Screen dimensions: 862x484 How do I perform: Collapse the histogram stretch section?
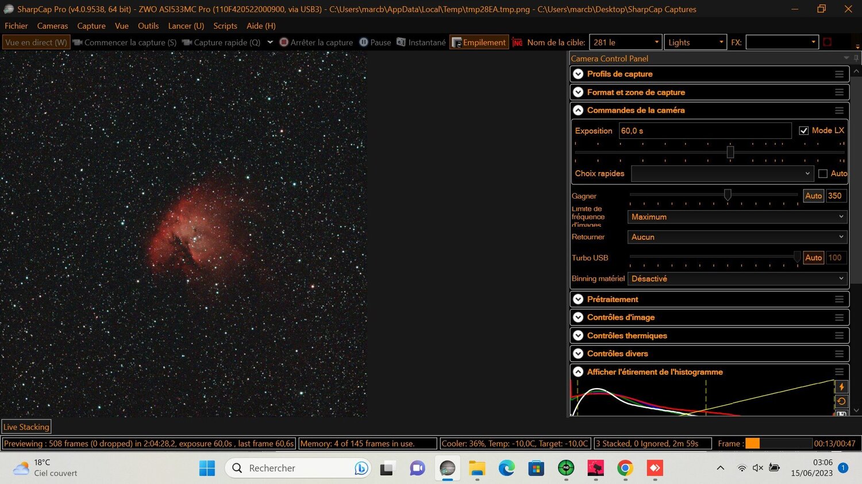point(578,372)
